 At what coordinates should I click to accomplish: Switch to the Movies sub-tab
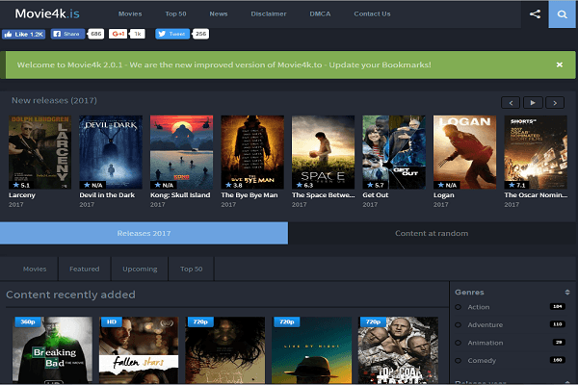35,269
